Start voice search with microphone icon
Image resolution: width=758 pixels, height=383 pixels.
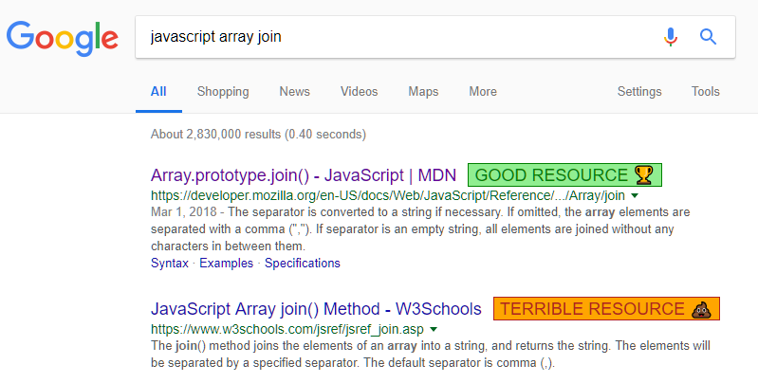pos(671,37)
